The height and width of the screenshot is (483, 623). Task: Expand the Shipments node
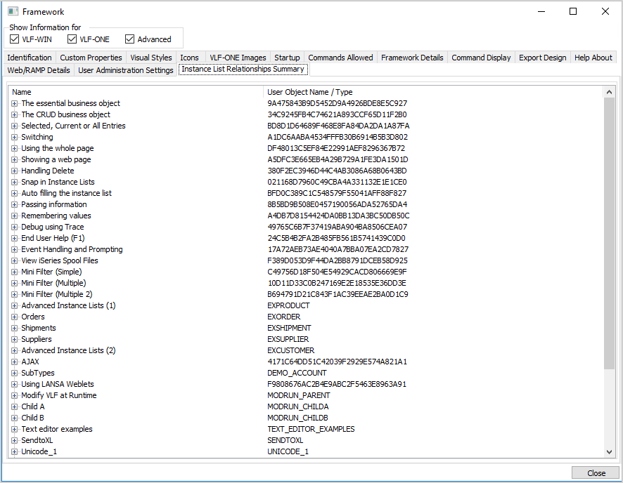click(15, 328)
